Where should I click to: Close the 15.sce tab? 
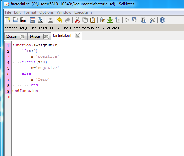pos(23,36)
